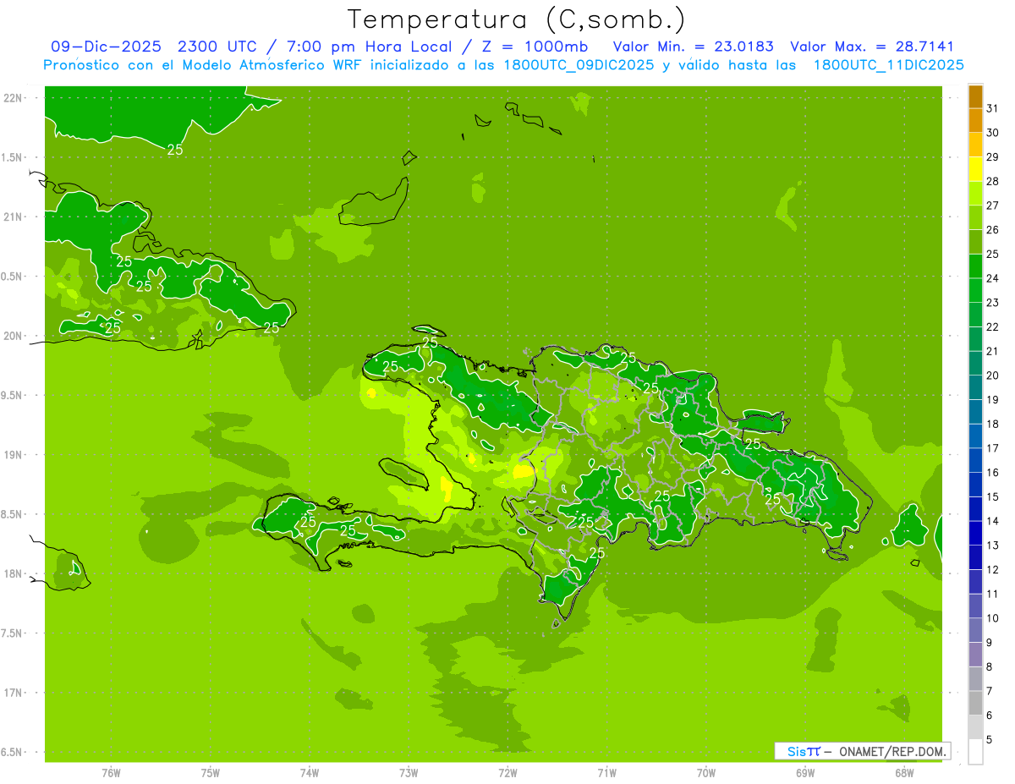Click the orange-brown legend swatch above 31

[x=975, y=96]
